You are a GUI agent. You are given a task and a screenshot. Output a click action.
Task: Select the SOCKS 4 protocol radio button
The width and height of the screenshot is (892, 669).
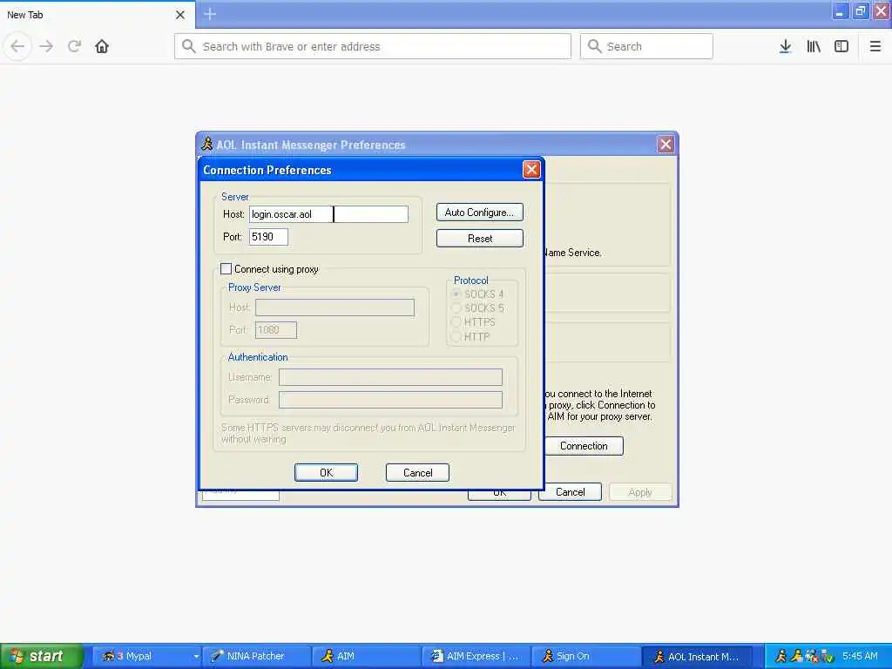[x=456, y=294]
